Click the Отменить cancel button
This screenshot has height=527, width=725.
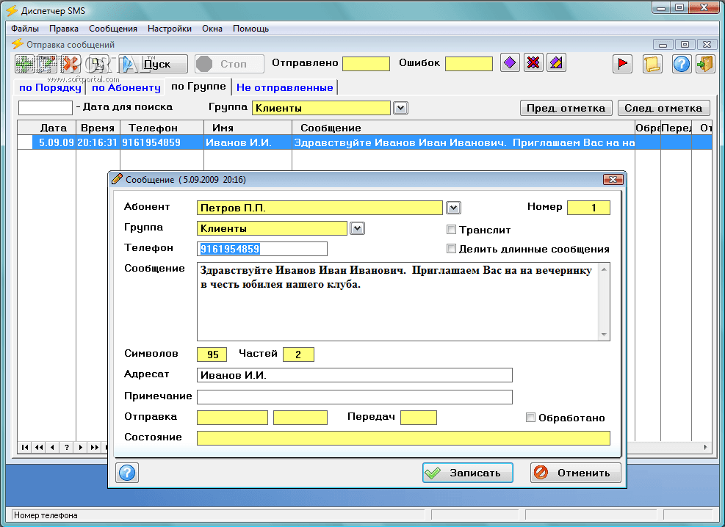click(576, 473)
